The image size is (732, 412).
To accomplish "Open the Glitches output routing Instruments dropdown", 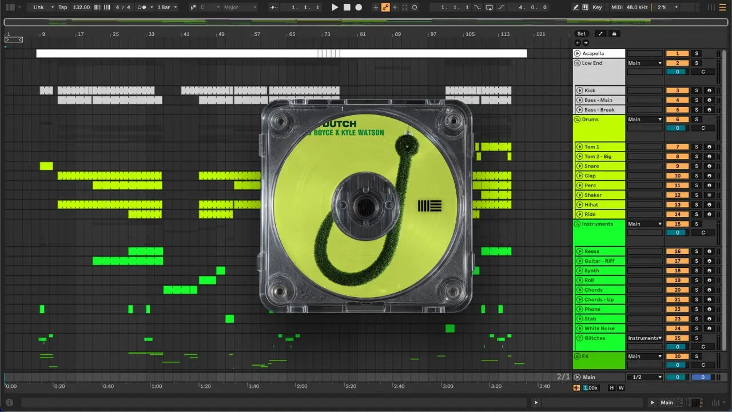I will click(x=645, y=338).
